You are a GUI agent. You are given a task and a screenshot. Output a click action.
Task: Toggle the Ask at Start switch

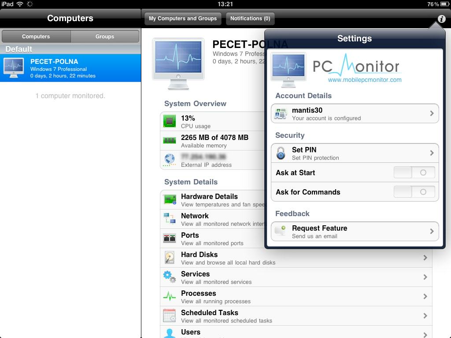pos(414,173)
